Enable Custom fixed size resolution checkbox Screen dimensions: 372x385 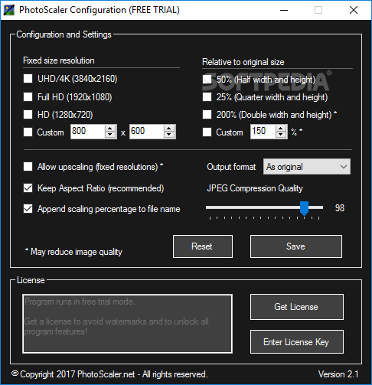28,132
